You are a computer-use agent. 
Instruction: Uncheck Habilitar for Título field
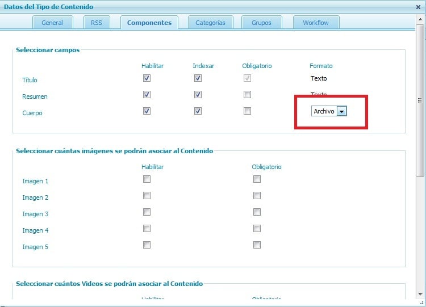[147, 78]
